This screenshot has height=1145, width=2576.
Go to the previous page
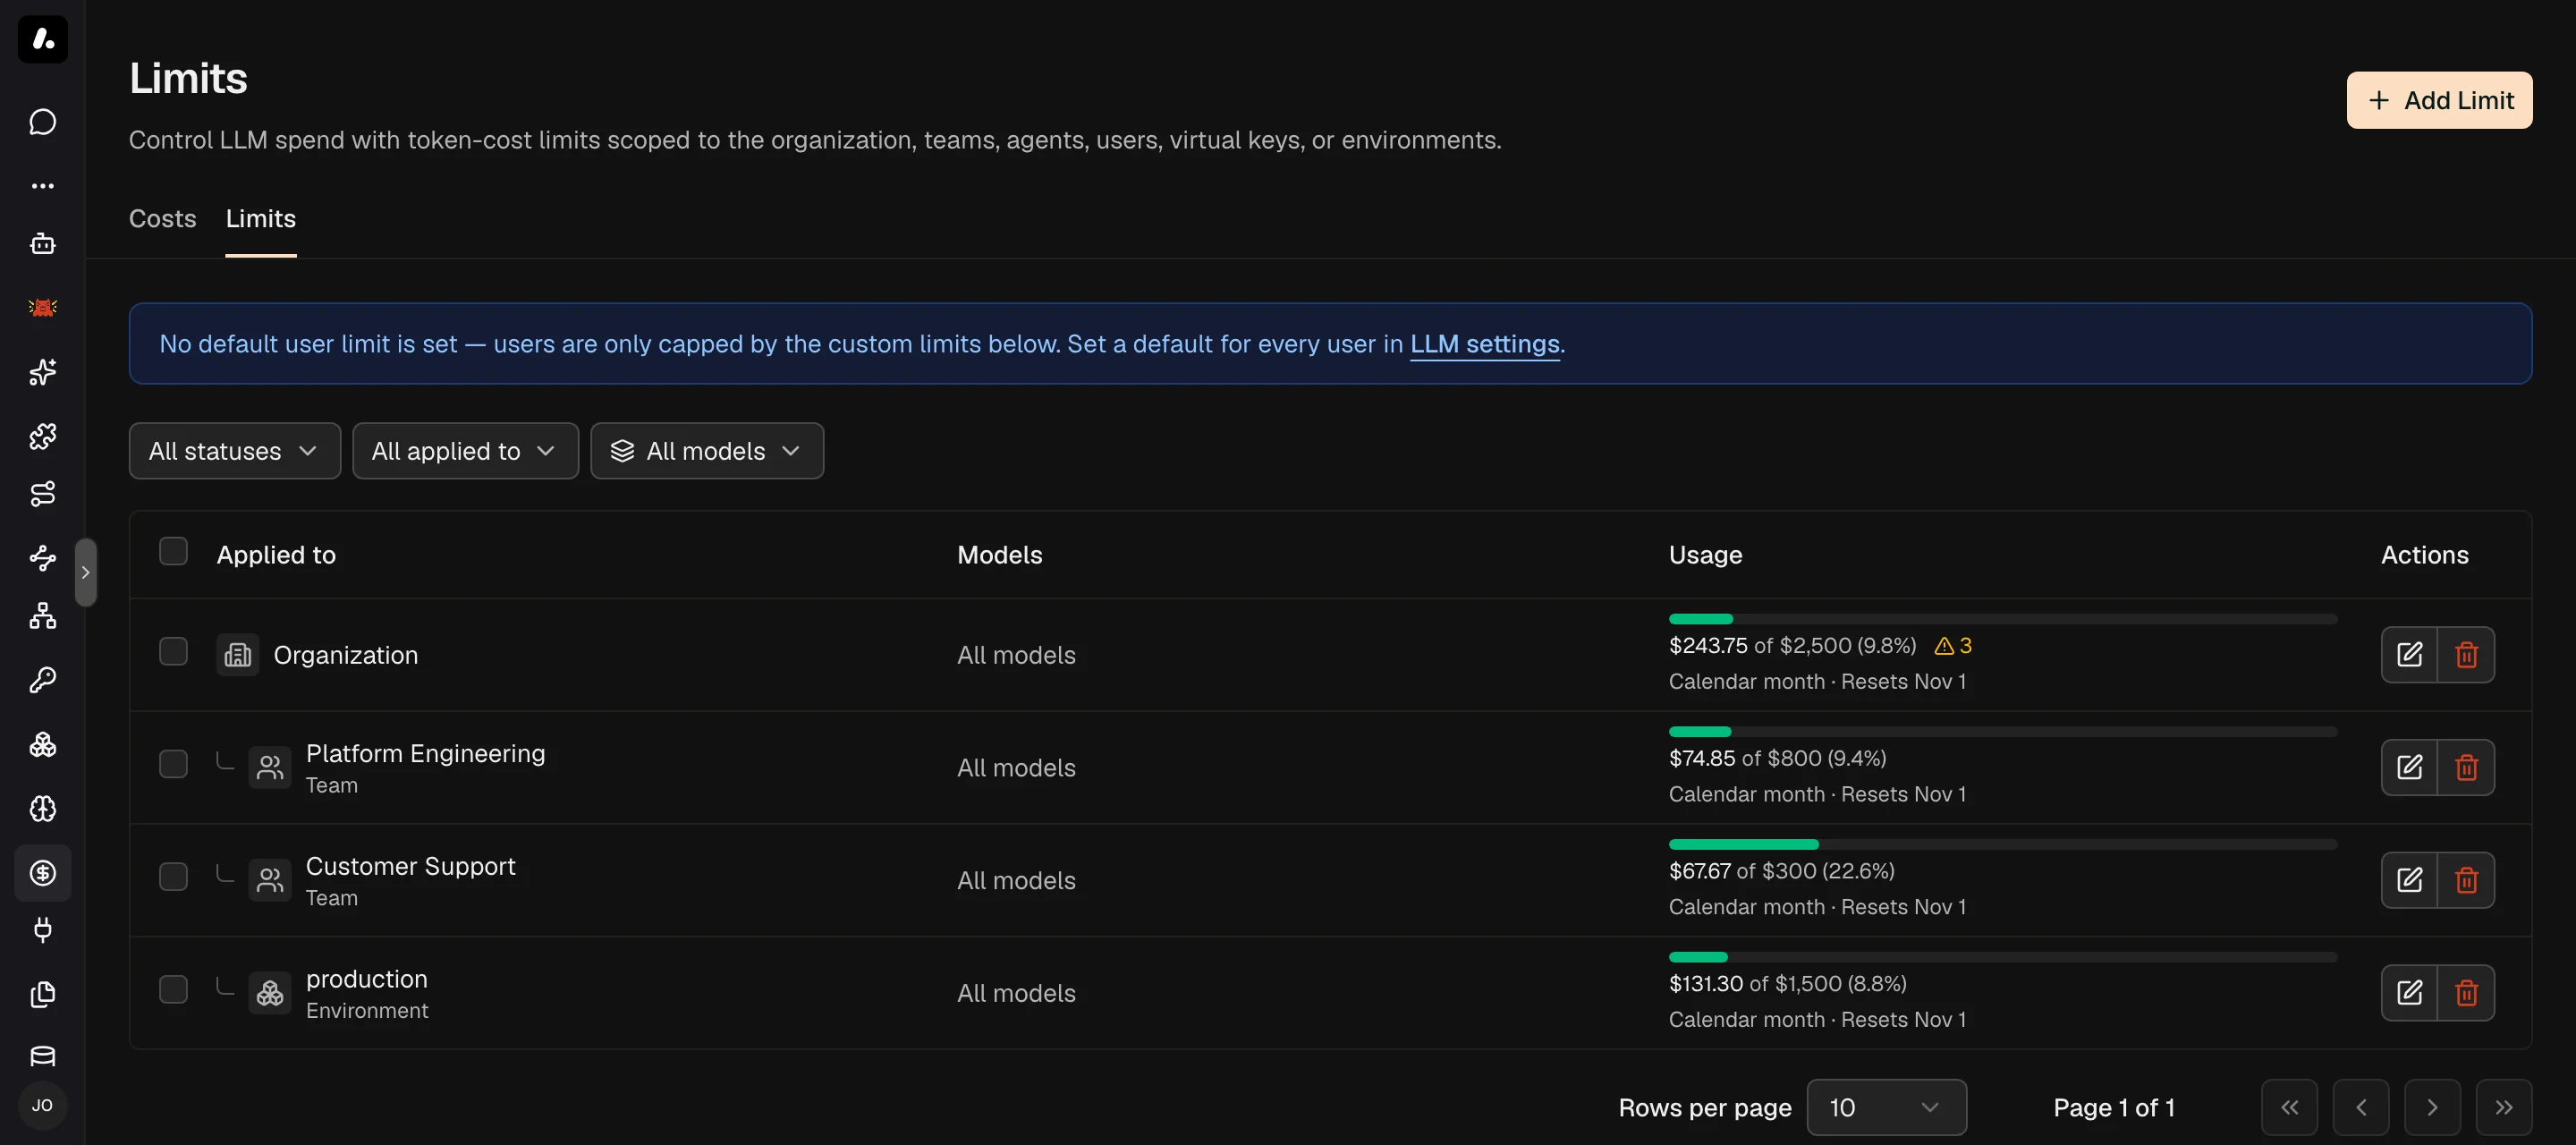click(2361, 1107)
